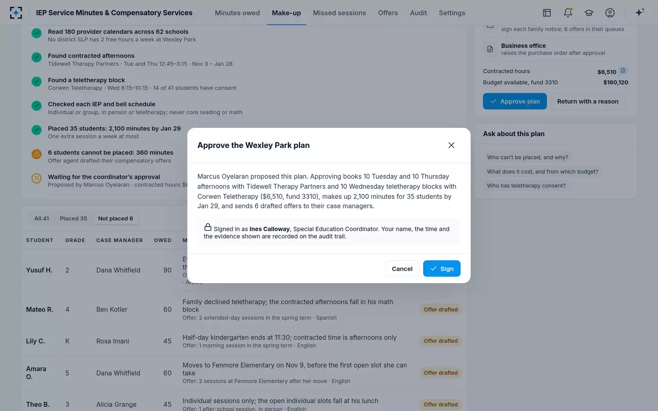Close the Approve Wexley Park dialog
The height and width of the screenshot is (411, 658).
coord(451,145)
